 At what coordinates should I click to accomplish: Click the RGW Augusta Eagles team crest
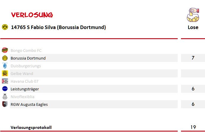click(5, 104)
